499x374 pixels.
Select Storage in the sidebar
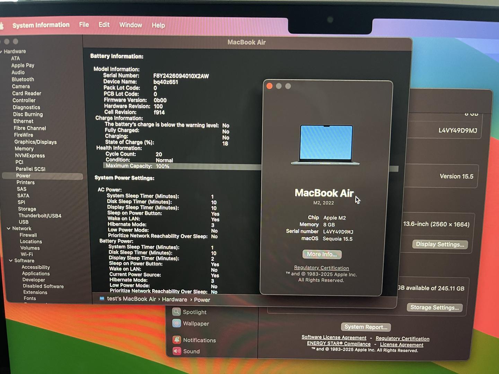coord(27,209)
